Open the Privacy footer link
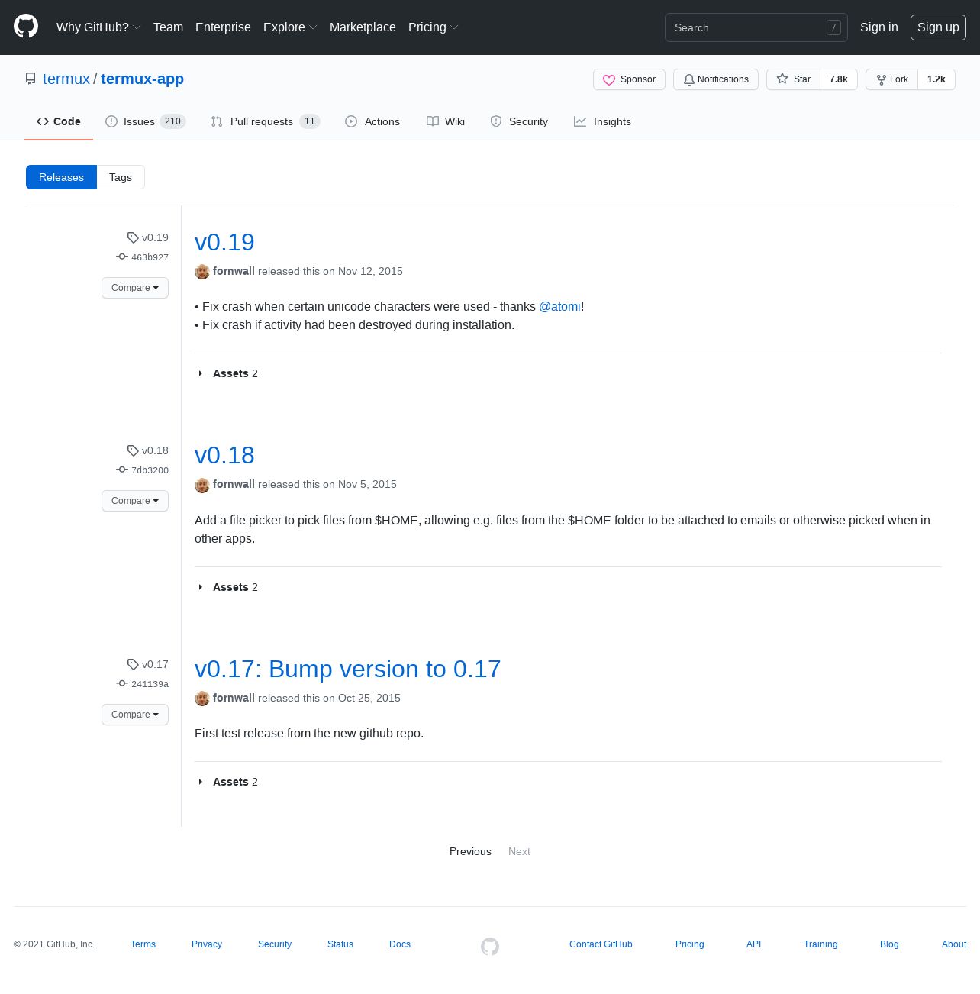Image resolution: width=980 pixels, height=994 pixels. coord(207,944)
